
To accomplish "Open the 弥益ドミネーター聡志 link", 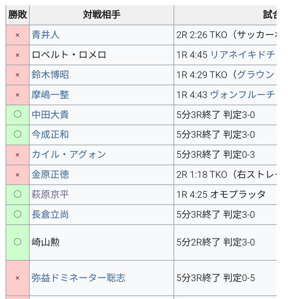I will point(78,278).
